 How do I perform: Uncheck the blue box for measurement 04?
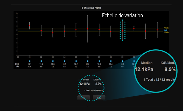click(x=64, y=61)
